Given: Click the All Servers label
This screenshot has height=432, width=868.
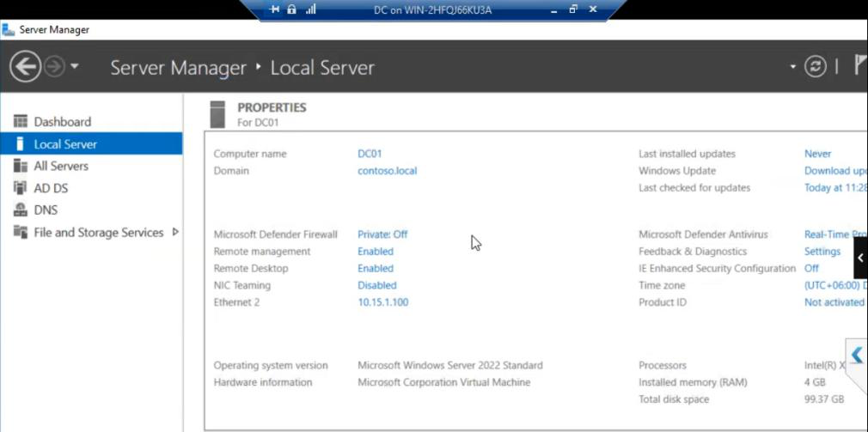Looking at the screenshot, I should 61,166.
